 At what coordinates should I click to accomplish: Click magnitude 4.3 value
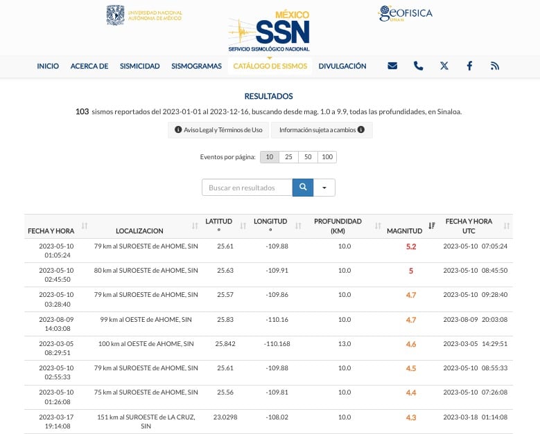[x=411, y=417]
